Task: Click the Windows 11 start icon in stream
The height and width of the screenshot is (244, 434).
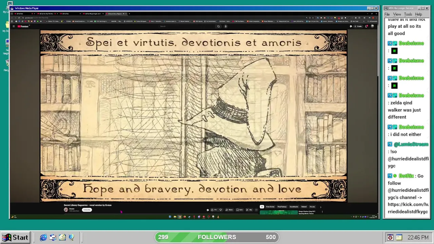Action: pos(170,217)
